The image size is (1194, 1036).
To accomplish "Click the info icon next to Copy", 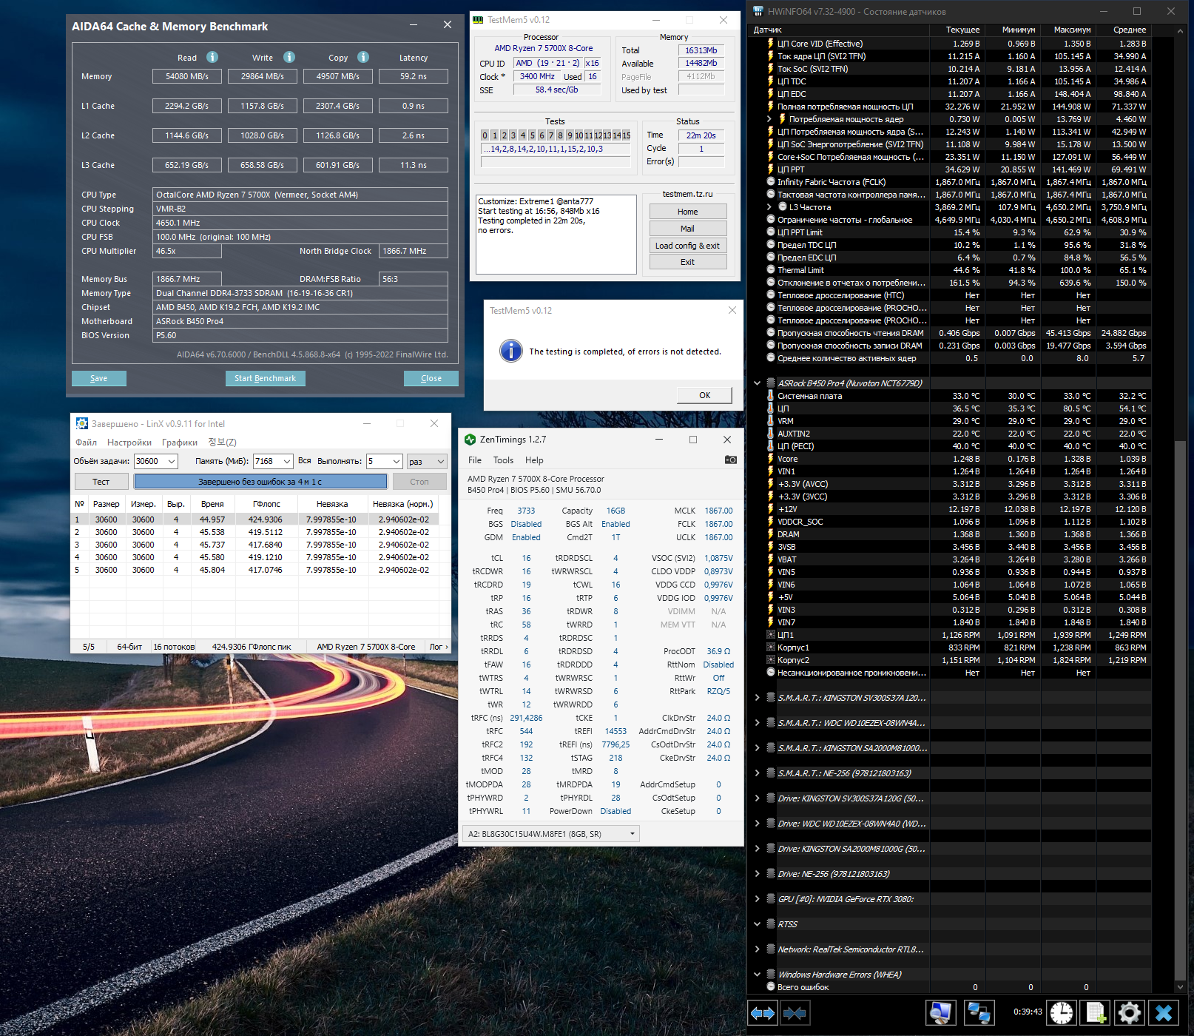I will pyautogui.click(x=363, y=58).
